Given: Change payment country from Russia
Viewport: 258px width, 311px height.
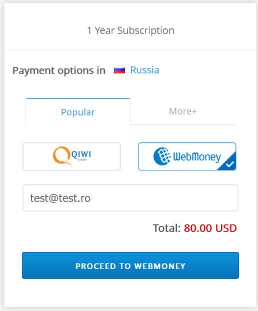Looking at the screenshot, I should coord(145,70).
